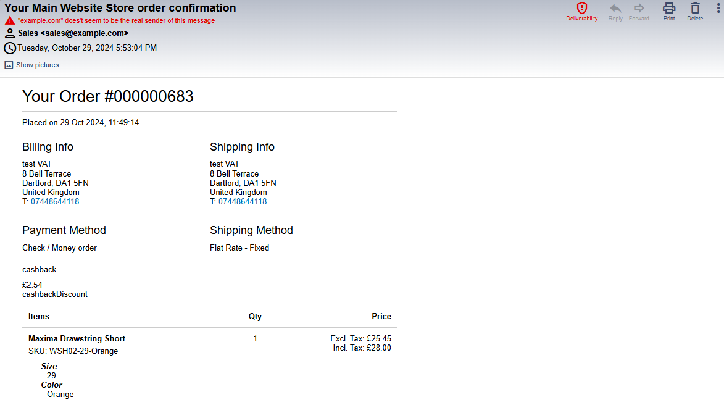724x405 pixels.
Task: Click the Qty column header
Action: (x=255, y=316)
